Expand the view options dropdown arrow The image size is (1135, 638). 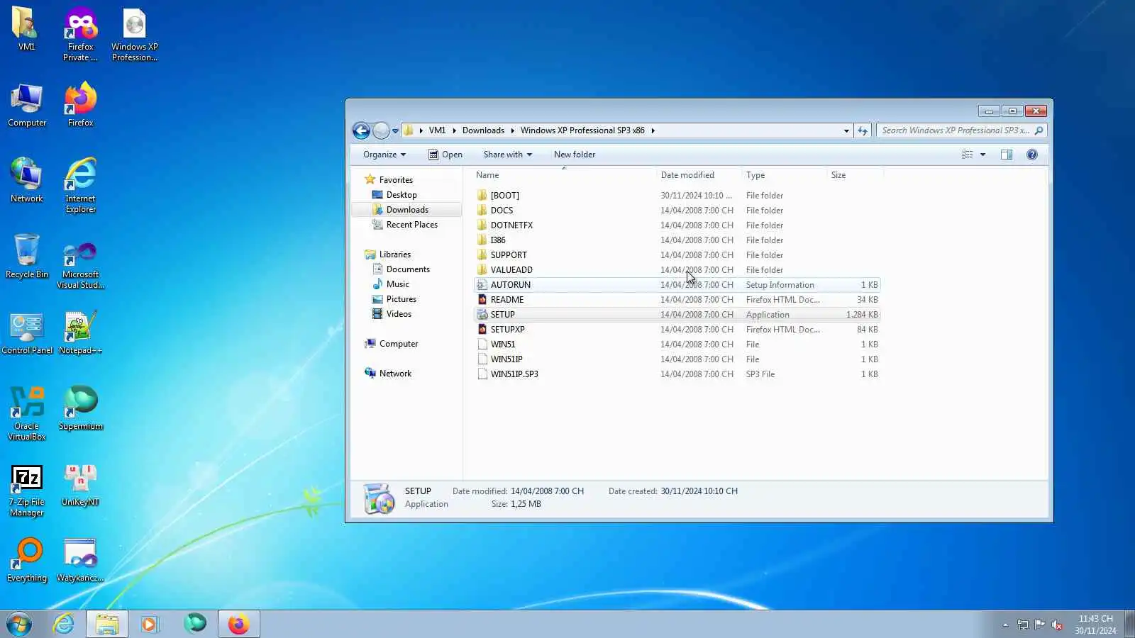click(982, 155)
